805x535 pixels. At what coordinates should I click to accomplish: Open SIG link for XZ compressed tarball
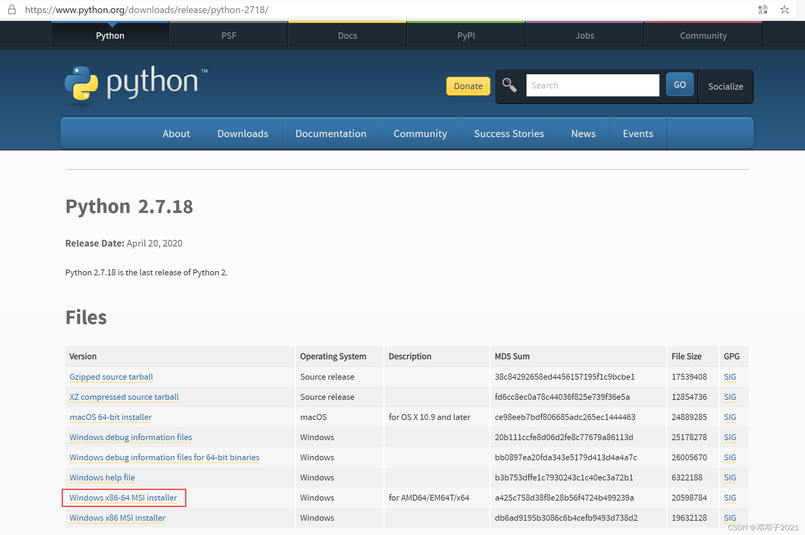[730, 397]
